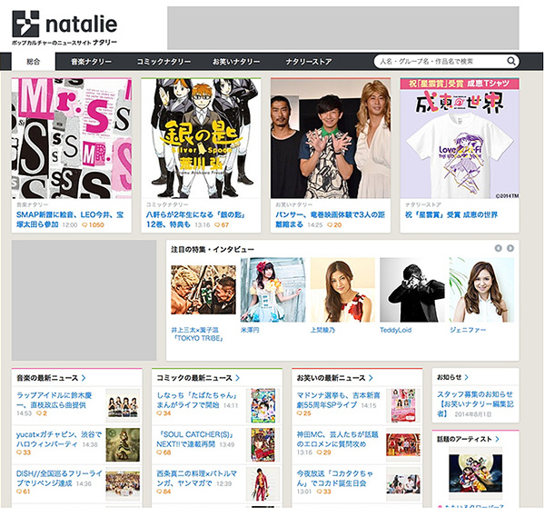Open しなっち「たばたちゃん」 news link
Image resolution: width=545 pixels, height=517 pixels.
(x=197, y=400)
